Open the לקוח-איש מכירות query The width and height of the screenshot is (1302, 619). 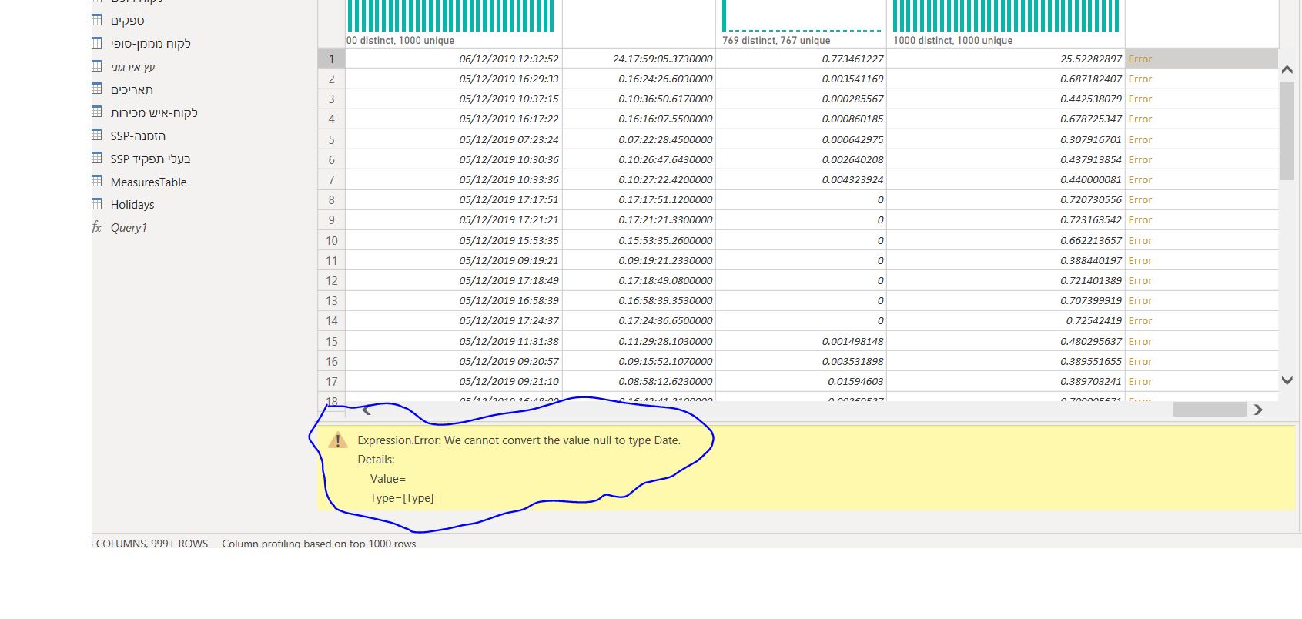point(154,113)
